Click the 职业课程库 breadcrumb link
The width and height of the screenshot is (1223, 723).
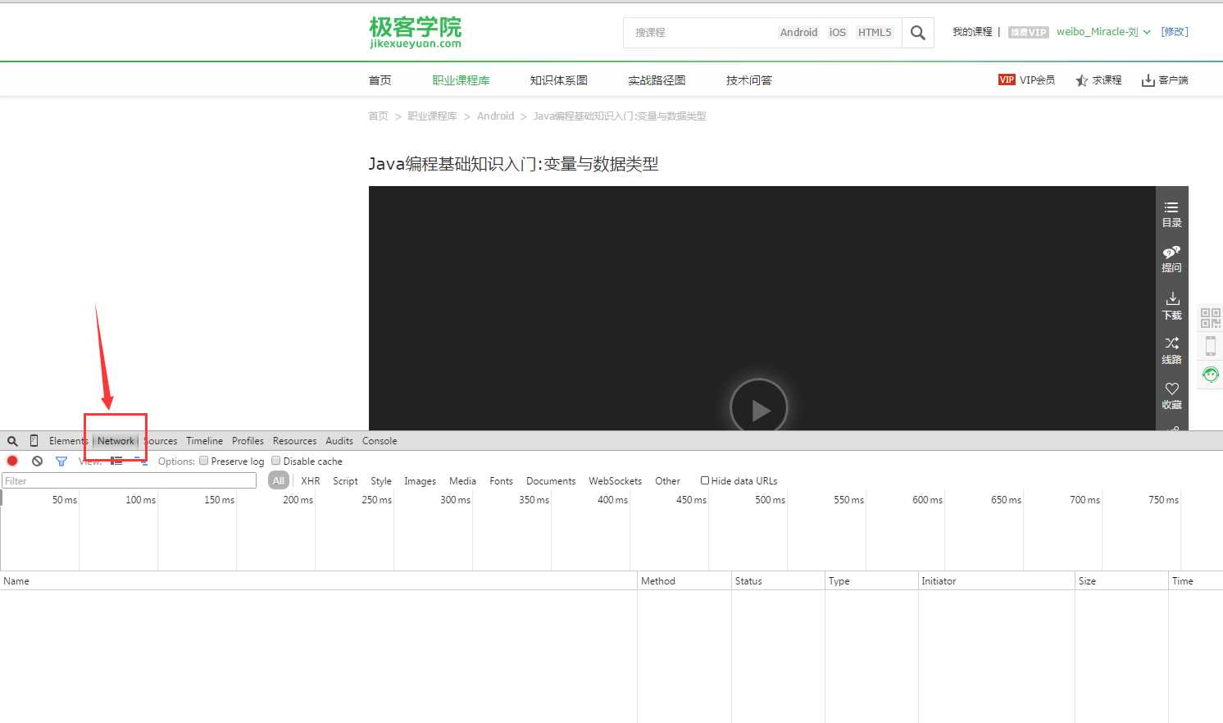[x=432, y=116]
